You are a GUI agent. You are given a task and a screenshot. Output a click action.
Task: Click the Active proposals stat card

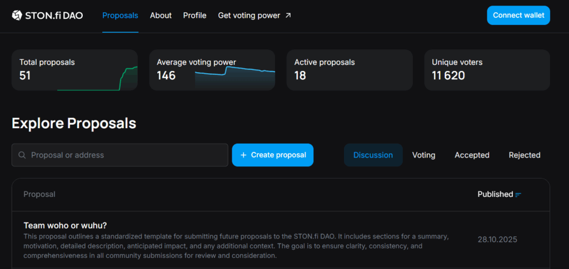350,69
